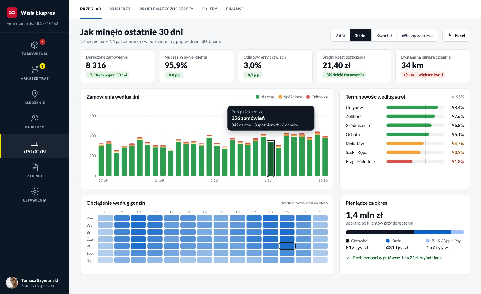Click the +2 km — większe korki badge
The width and height of the screenshot is (481, 294).
pyautogui.click(x=423, y=75)
